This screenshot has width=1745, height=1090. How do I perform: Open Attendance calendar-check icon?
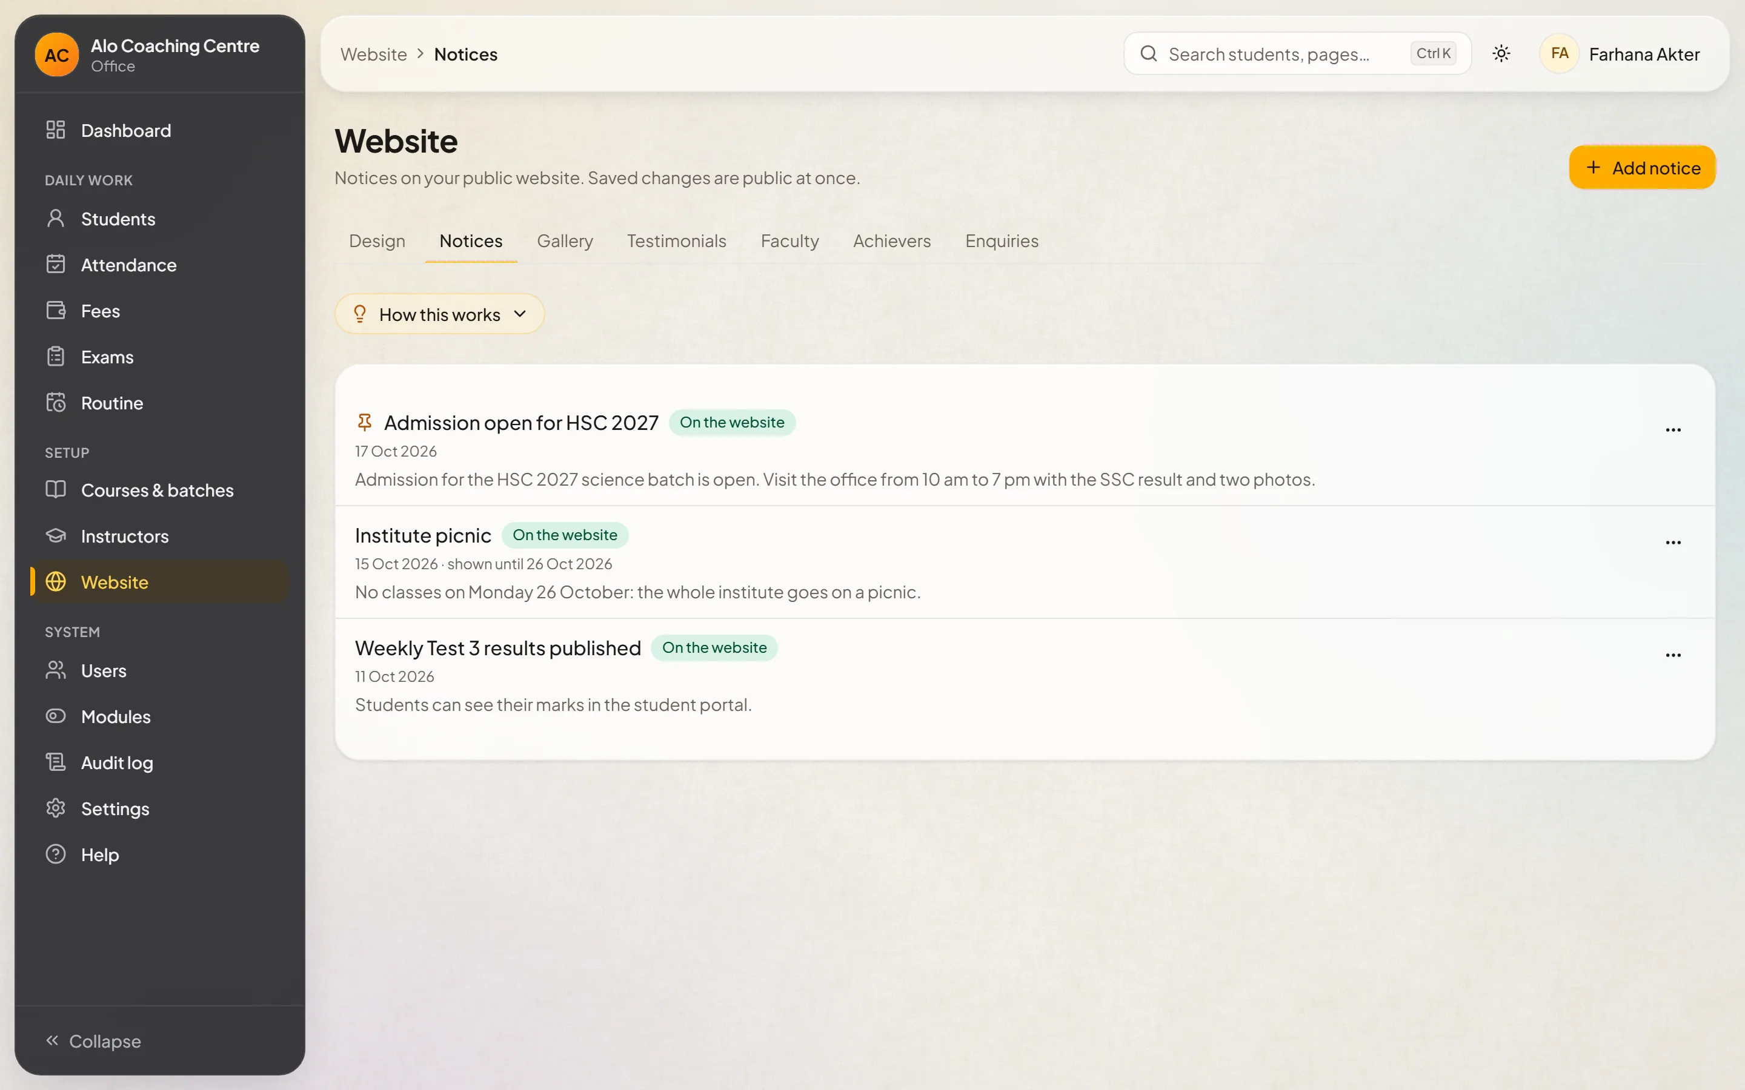(x=56, y=265)
